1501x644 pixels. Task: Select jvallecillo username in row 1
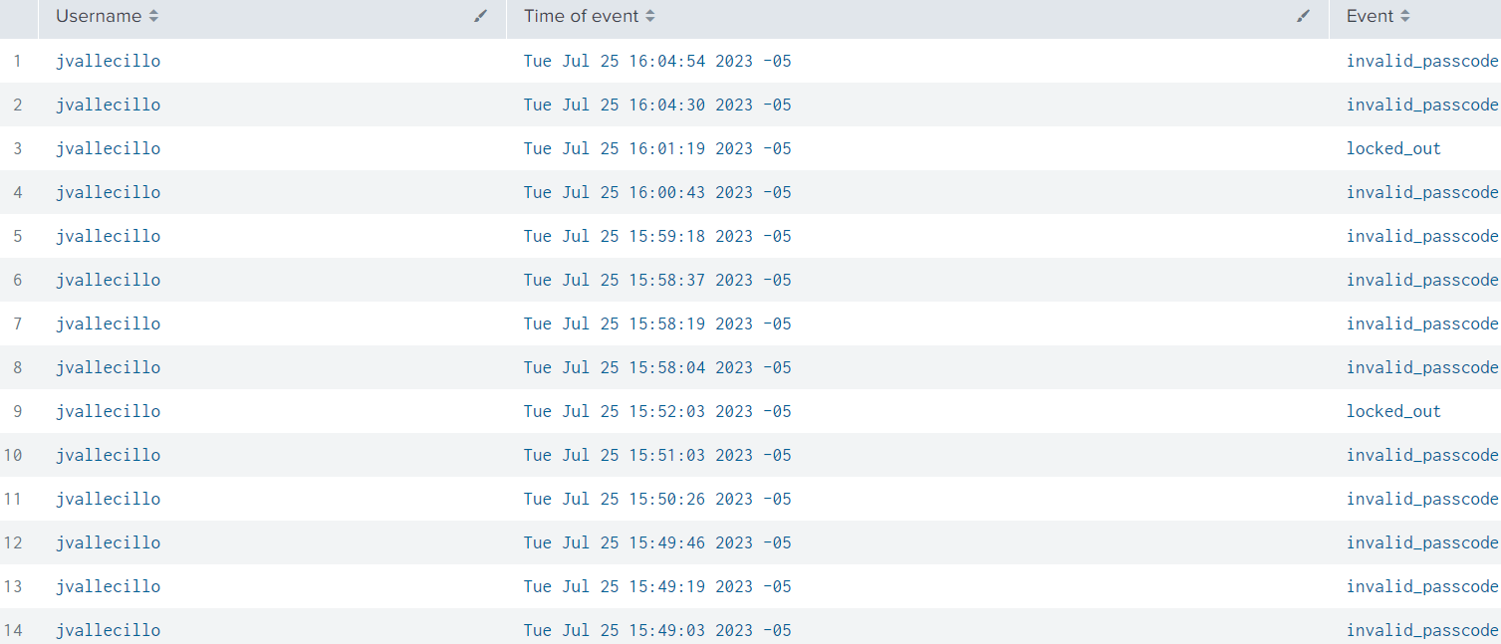109,62
